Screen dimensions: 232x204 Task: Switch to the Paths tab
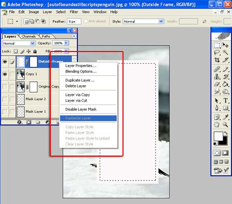click(x=46, y=36)
